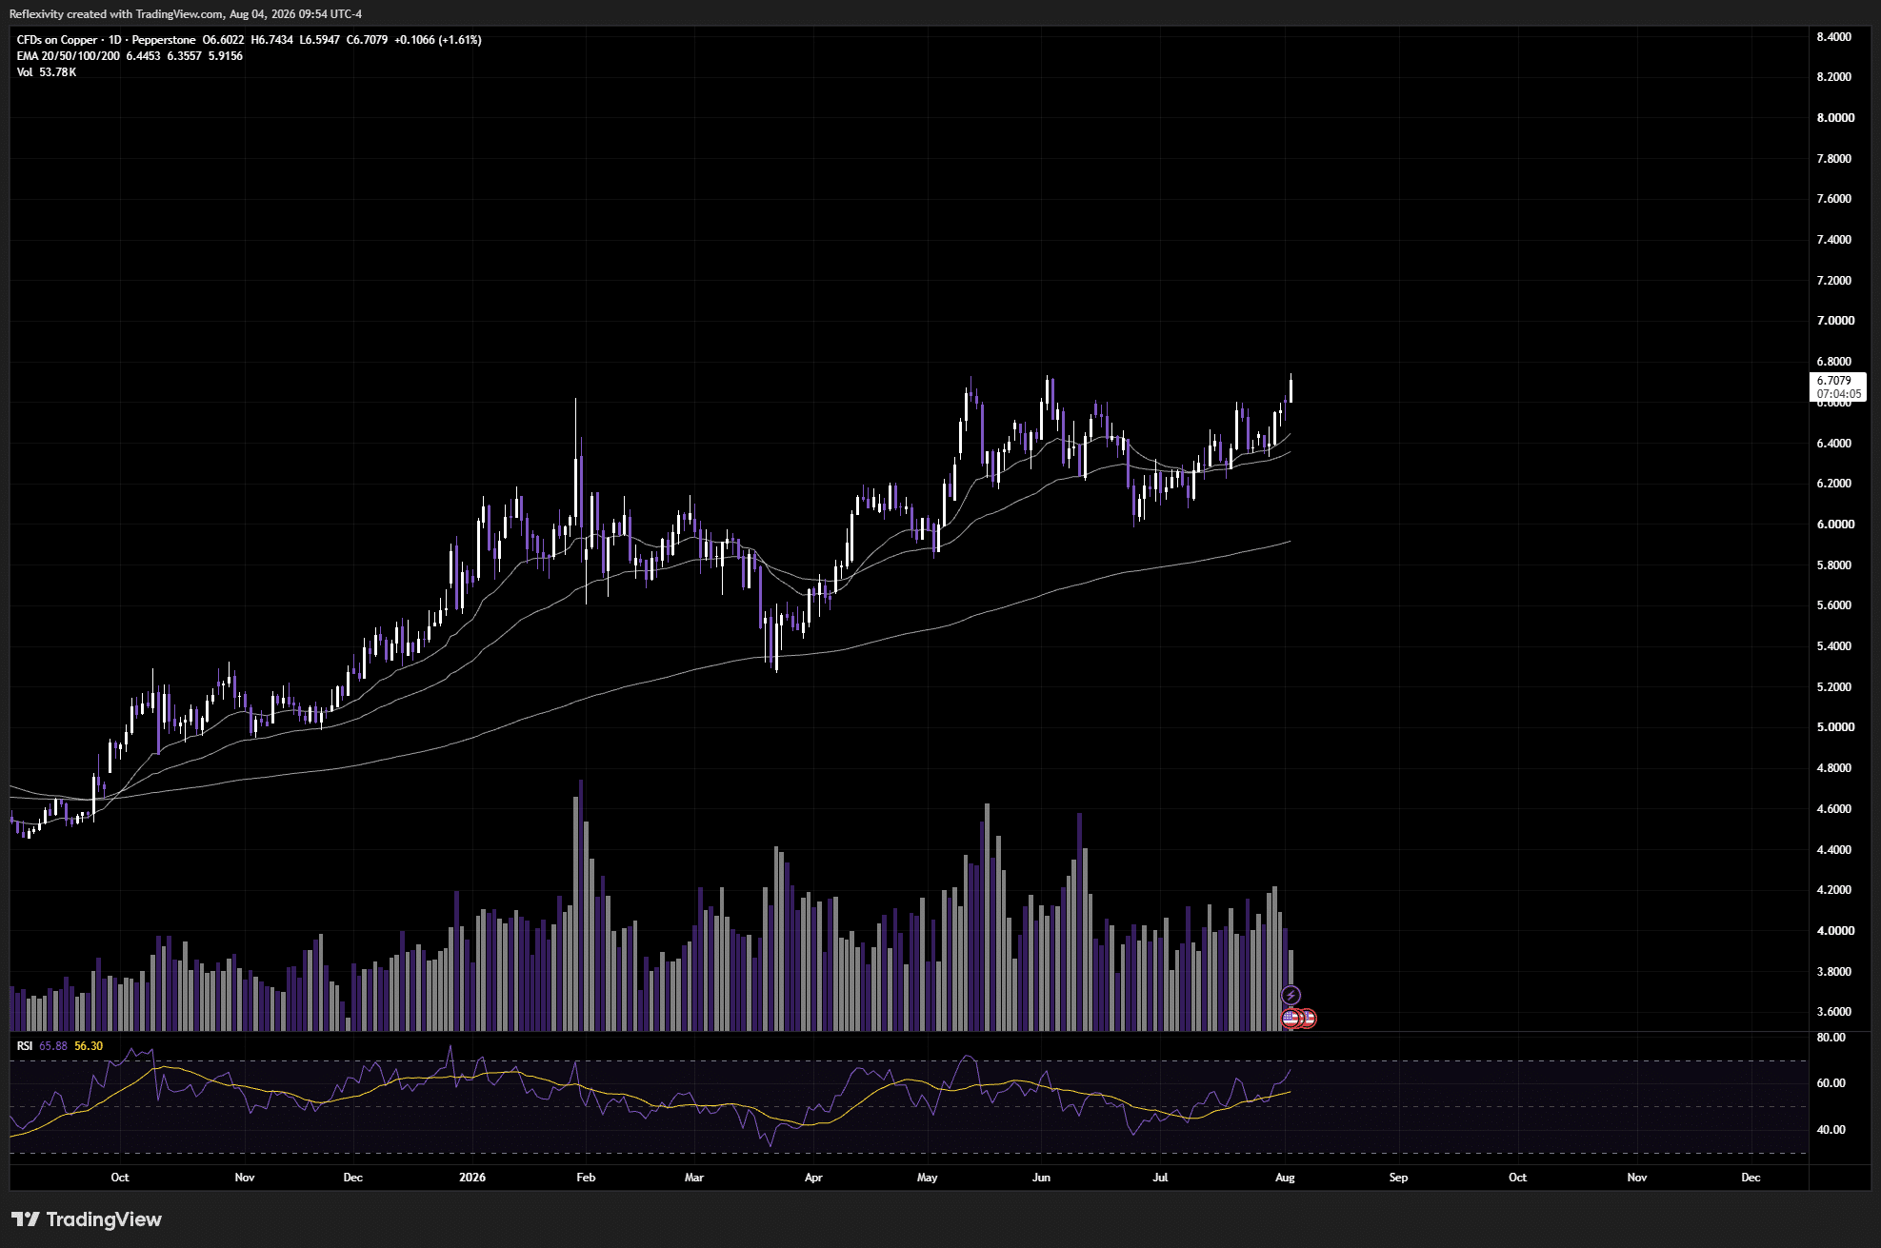Click the yellow RSI average value '56.30'
The height and width of the screenshot is (1248, 1881).
point(89,1046)
